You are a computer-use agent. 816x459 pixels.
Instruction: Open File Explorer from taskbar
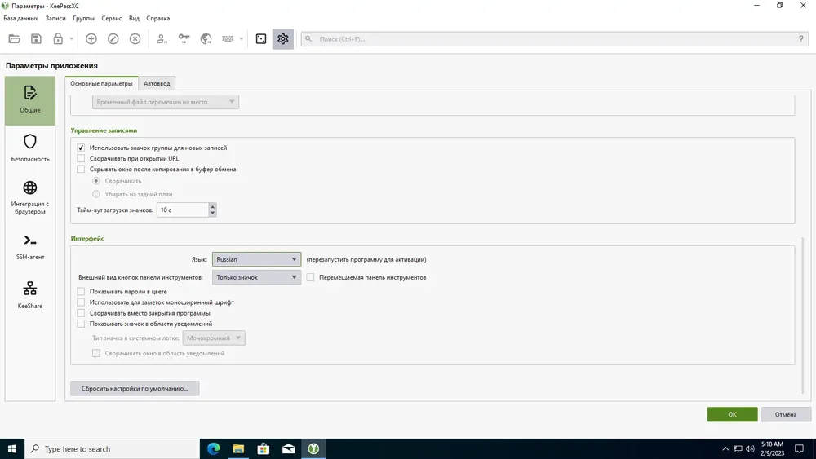[238, 448]
